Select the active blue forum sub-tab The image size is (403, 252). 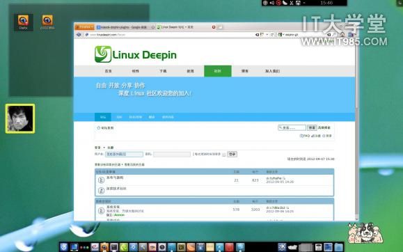[x=103, y=117]
